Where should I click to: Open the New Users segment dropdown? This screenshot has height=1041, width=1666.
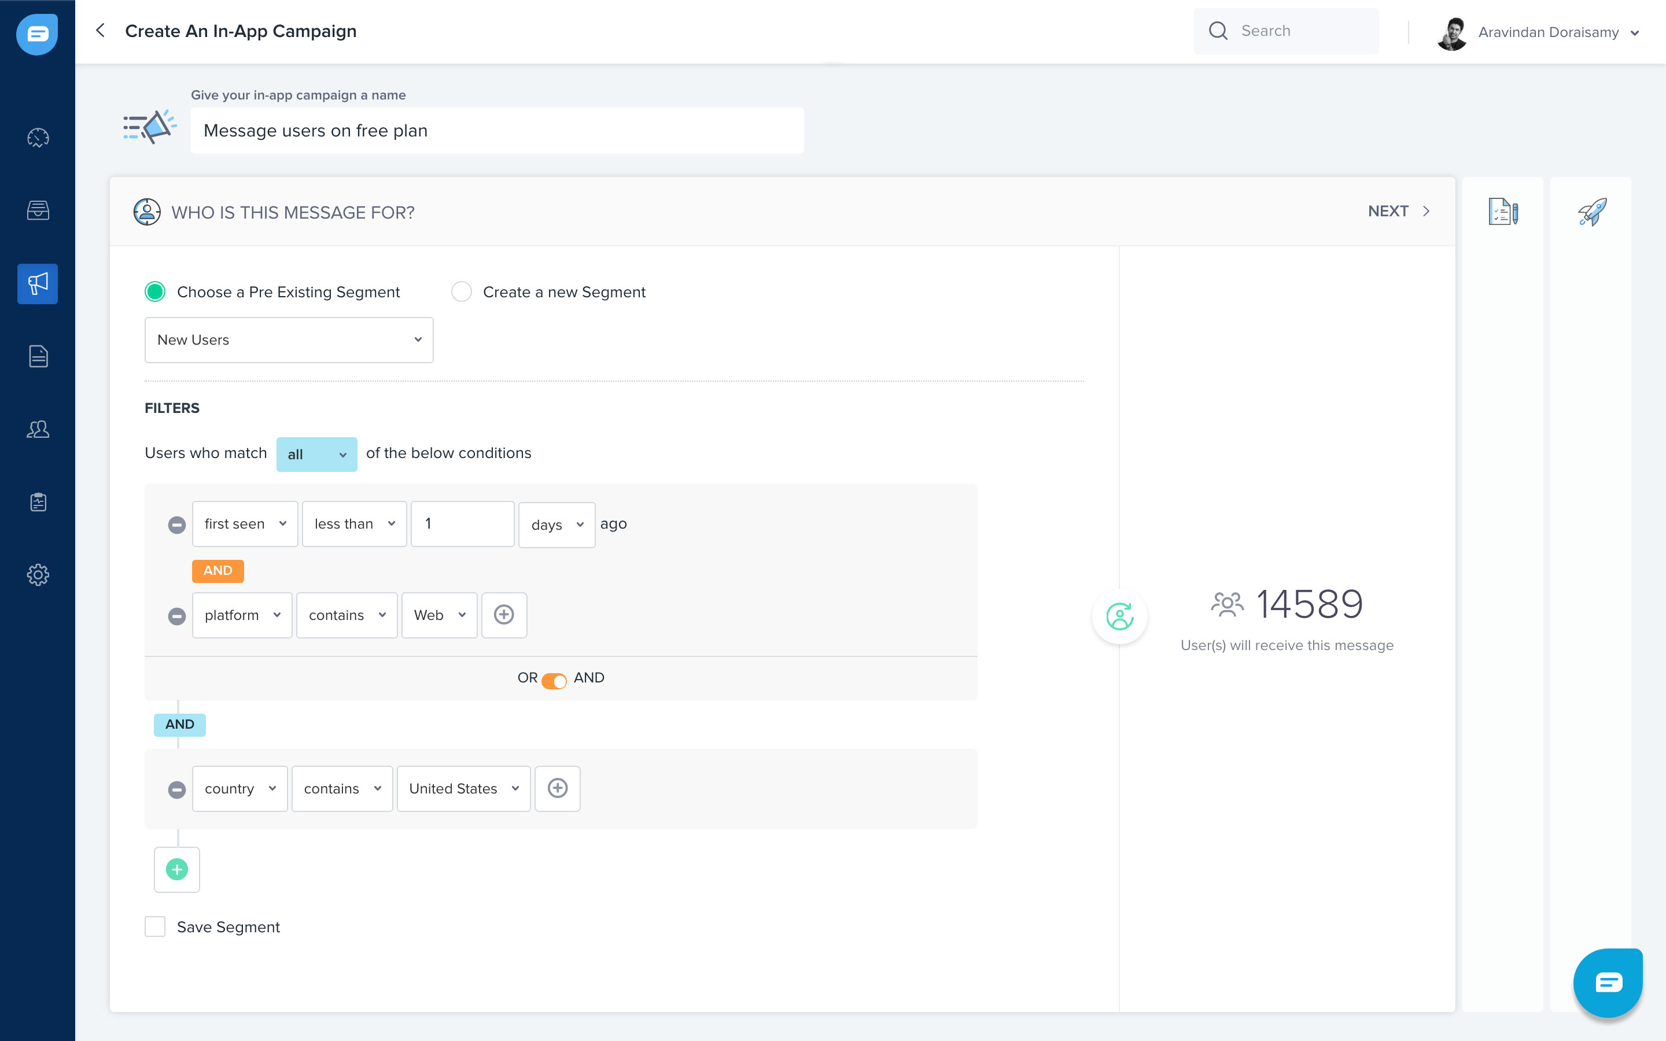289,340
